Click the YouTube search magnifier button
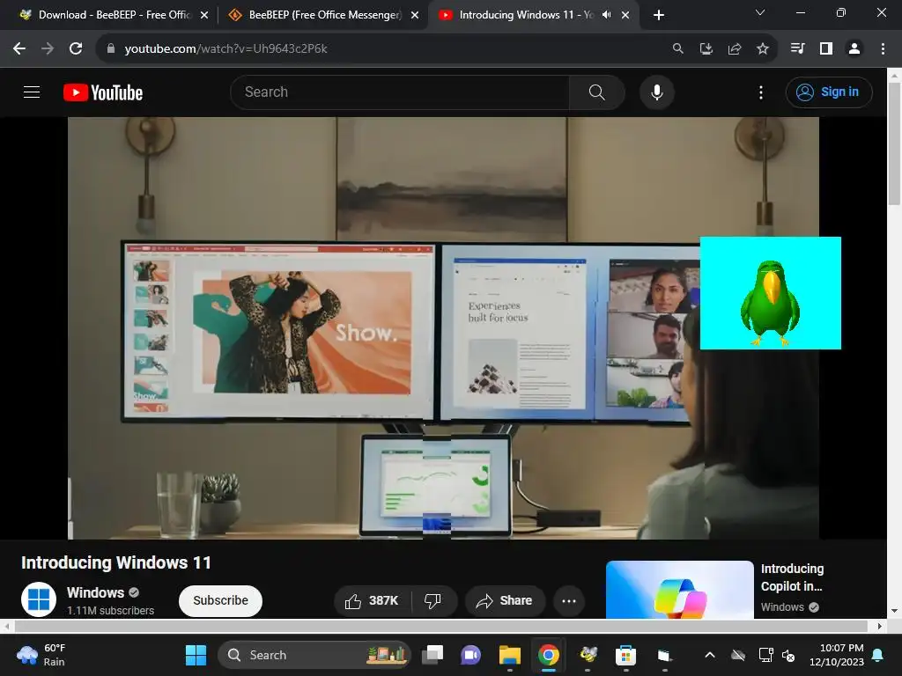 596,92
